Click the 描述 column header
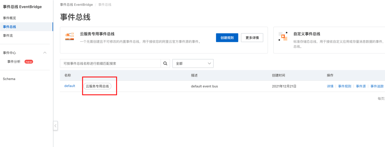This screenshot has height=147, width=385. point(194,75)
